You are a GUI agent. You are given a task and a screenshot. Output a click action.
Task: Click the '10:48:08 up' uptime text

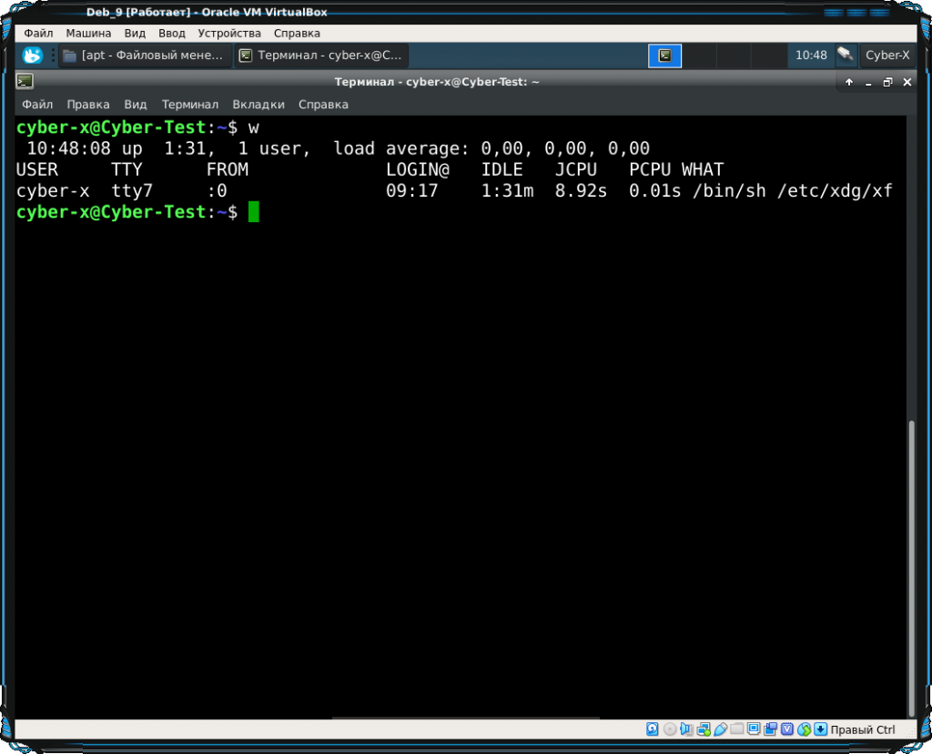tap(85, 148)
